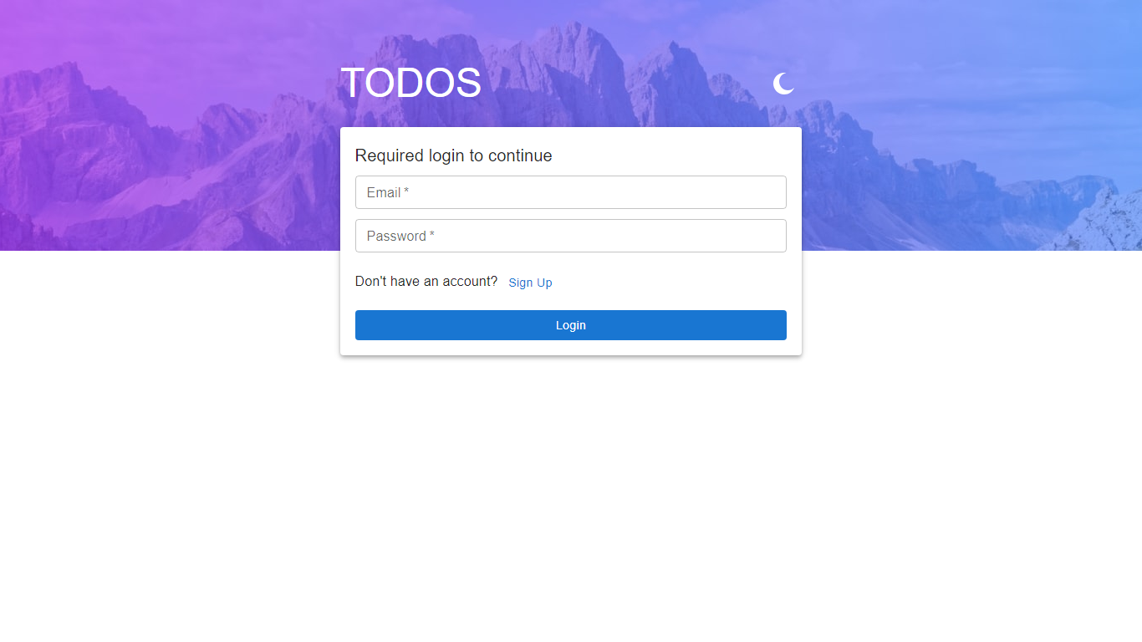Click the "Required login to continue" heading
This screenshot has height=642, width=1142.
coord(454,155)
